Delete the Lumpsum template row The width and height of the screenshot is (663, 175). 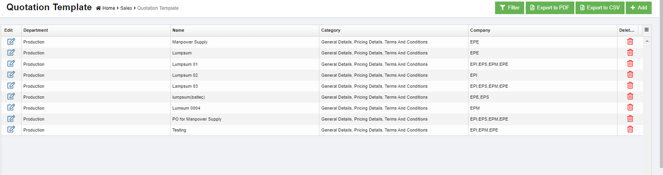click(x=630, y=52)
